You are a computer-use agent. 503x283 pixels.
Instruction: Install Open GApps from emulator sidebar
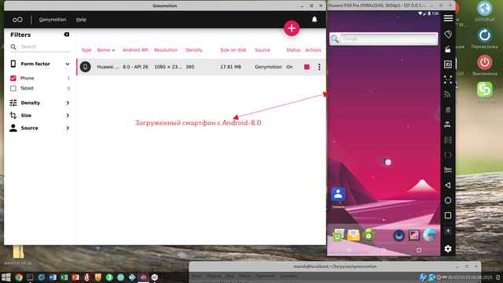coord(448,170)
